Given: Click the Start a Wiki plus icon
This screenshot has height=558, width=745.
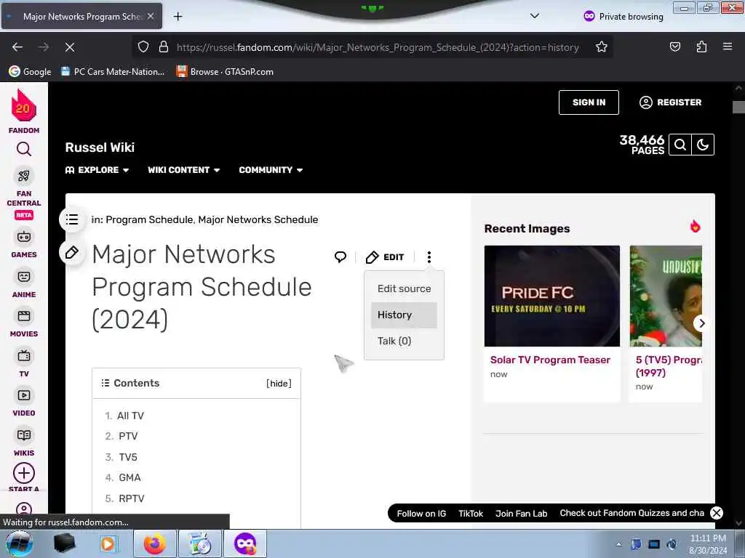Looking at the screenshot, I should click(24, 473).
